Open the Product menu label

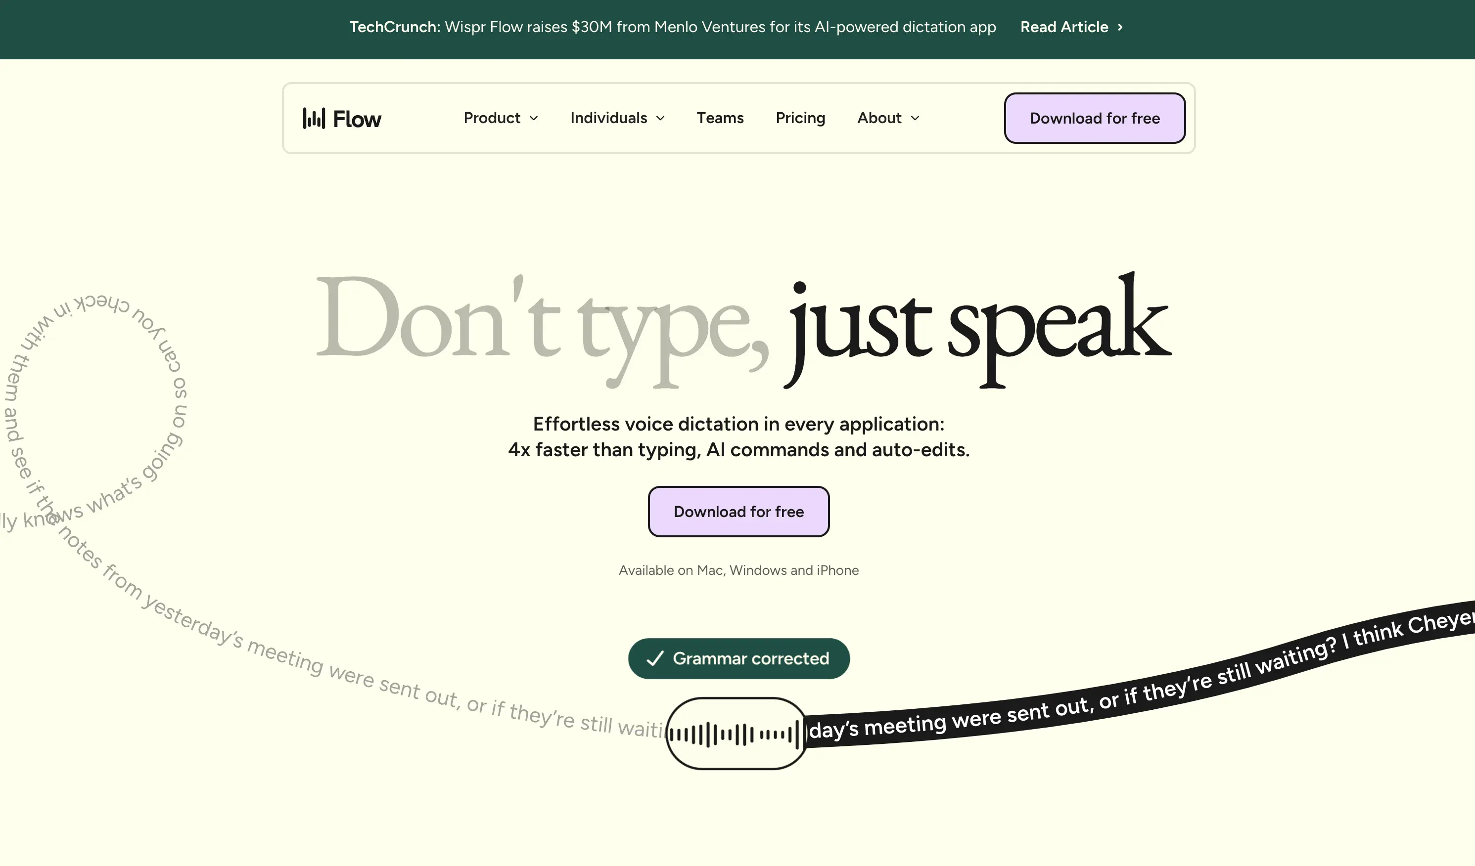tap(492, 118)
